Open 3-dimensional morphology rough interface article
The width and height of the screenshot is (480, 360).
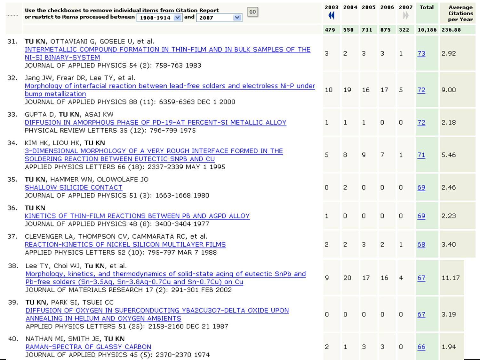pyautogui.click(x=154, y=155)
